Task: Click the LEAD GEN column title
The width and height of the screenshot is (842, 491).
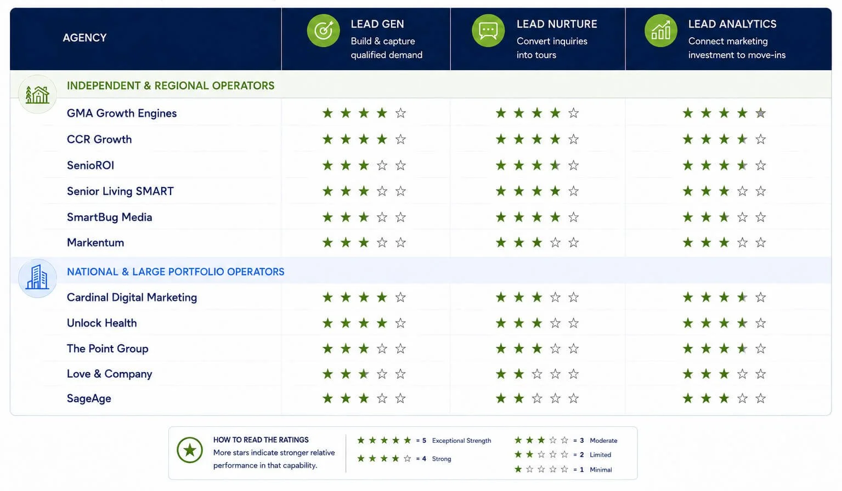Action: tap(377, 24)
